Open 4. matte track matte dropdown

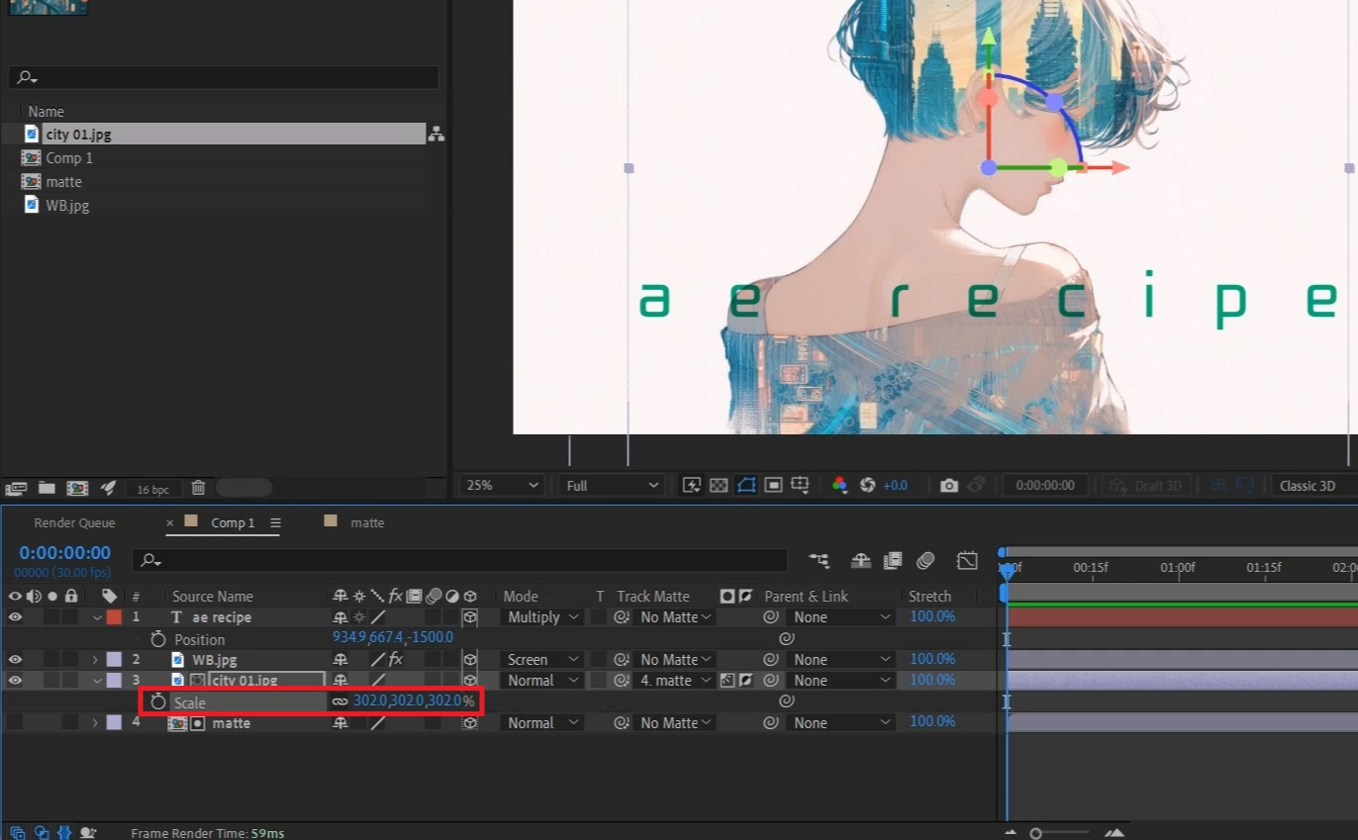[x=674, y=681]
